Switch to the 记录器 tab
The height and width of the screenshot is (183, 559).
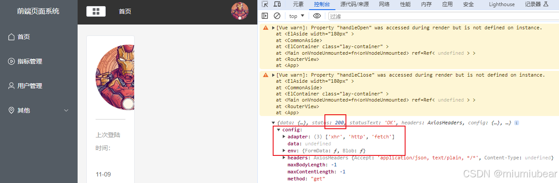tap(536, 4)
